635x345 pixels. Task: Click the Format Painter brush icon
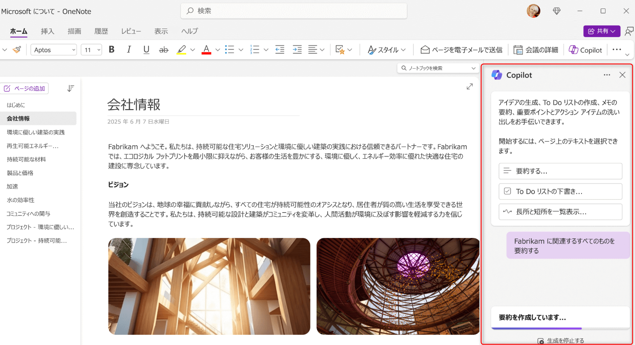[x=16, y=50]
